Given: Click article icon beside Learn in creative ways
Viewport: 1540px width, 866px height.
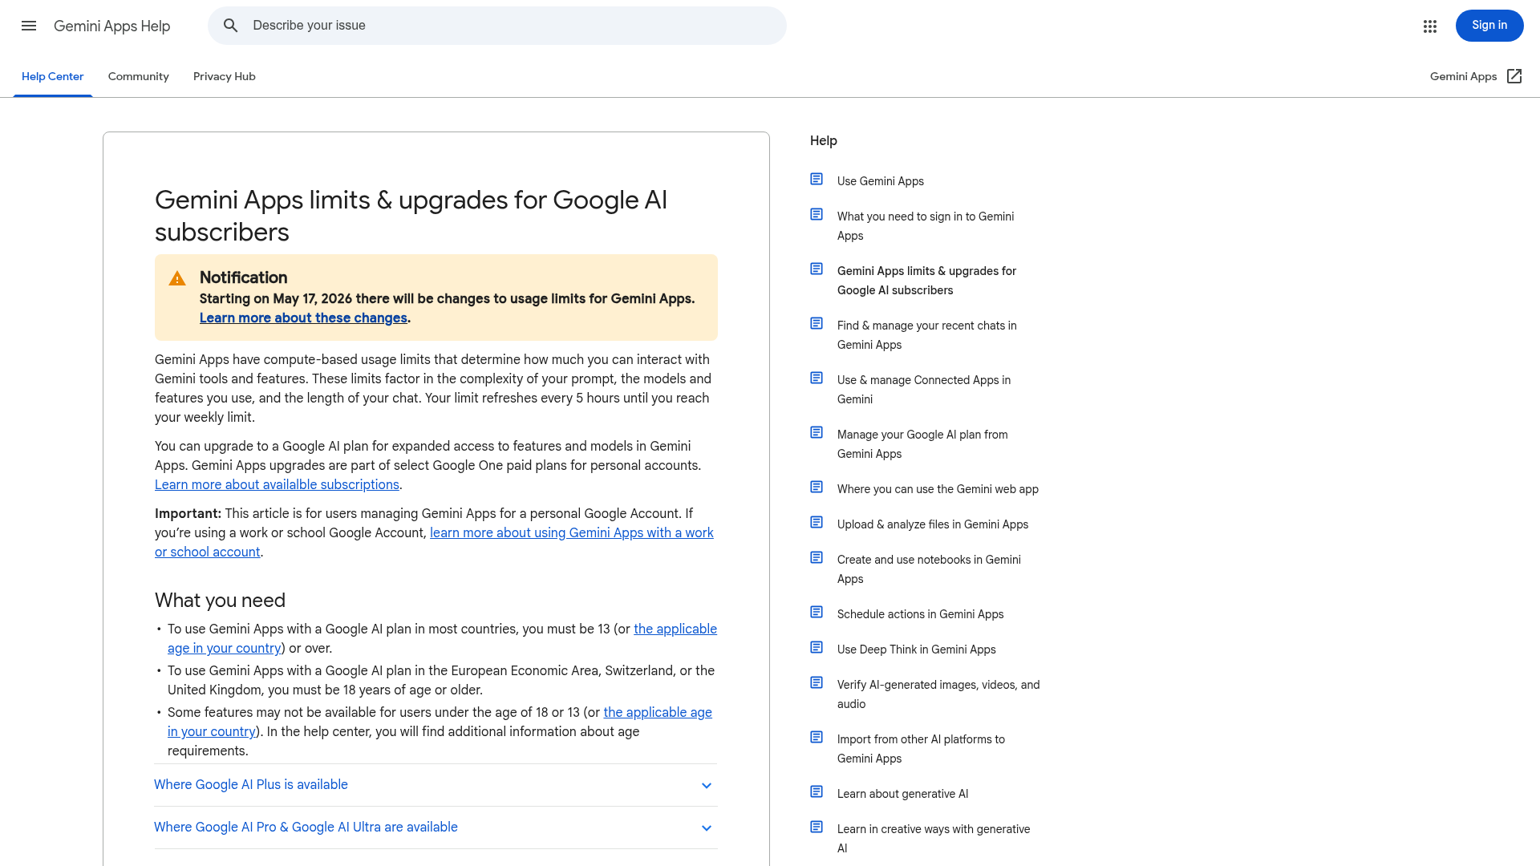Looking at the screenshot, I should (x=817, y=827).
